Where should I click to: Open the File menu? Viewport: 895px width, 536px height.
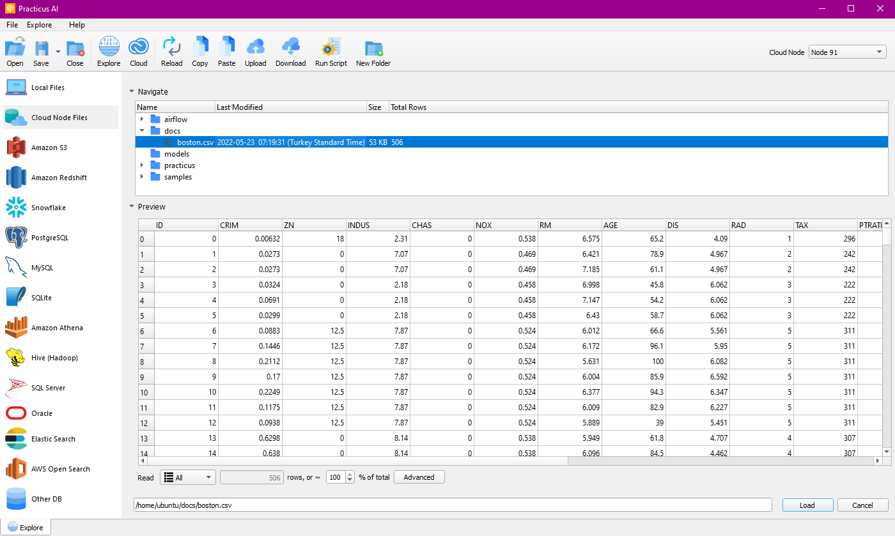pos(12,25)
